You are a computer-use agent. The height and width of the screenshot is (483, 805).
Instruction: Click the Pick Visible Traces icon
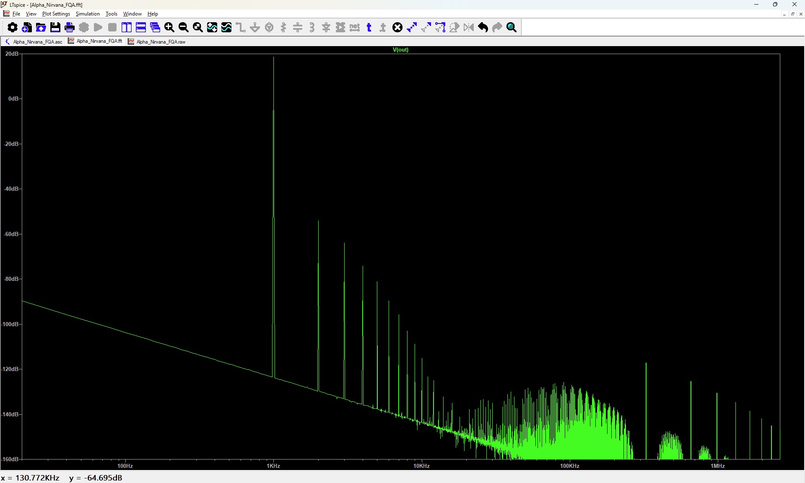226,28
